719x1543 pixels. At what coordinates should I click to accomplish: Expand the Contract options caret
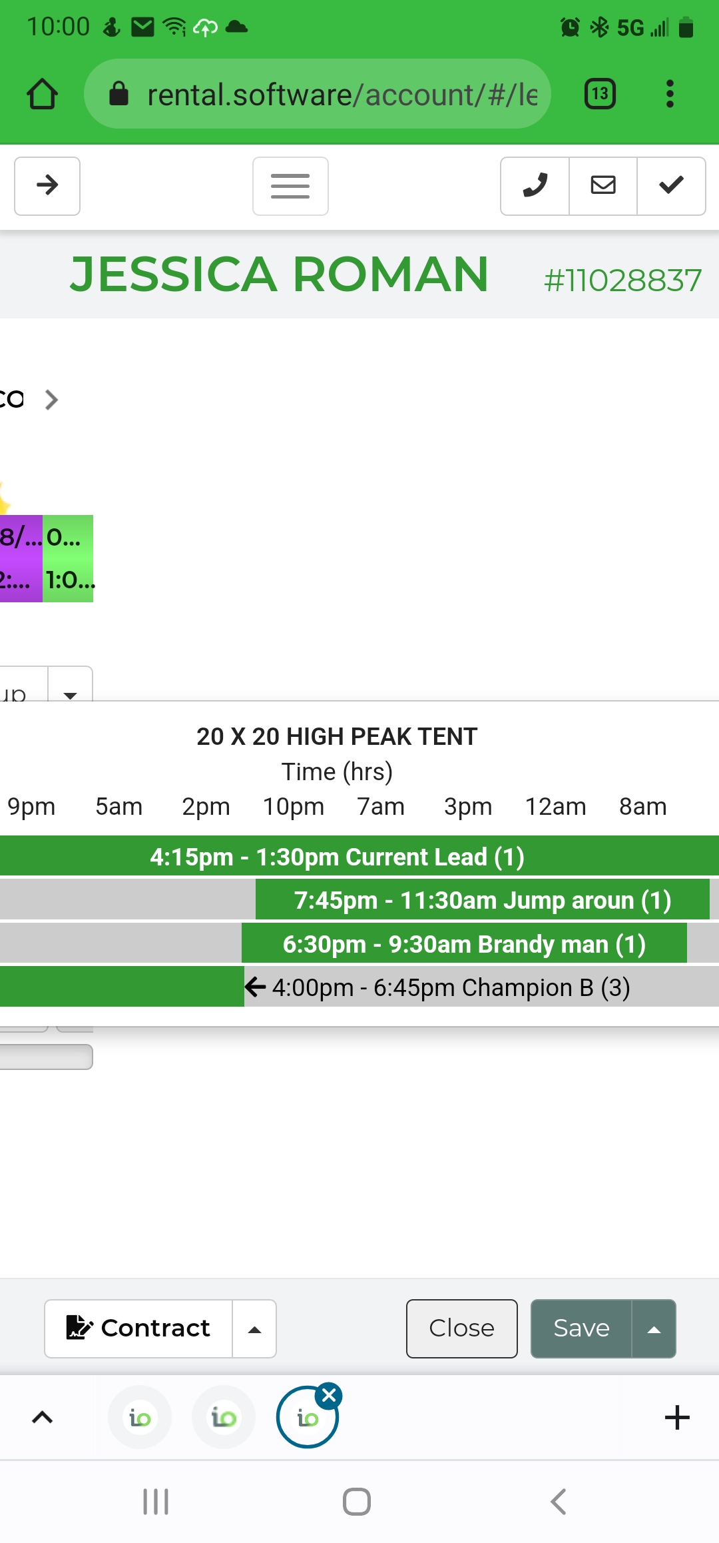[x=254, y=1328]
